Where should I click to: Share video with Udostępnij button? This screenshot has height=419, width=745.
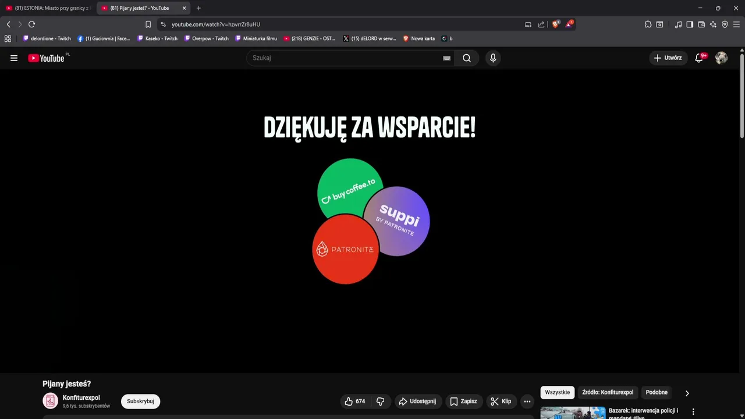[417, 402]
